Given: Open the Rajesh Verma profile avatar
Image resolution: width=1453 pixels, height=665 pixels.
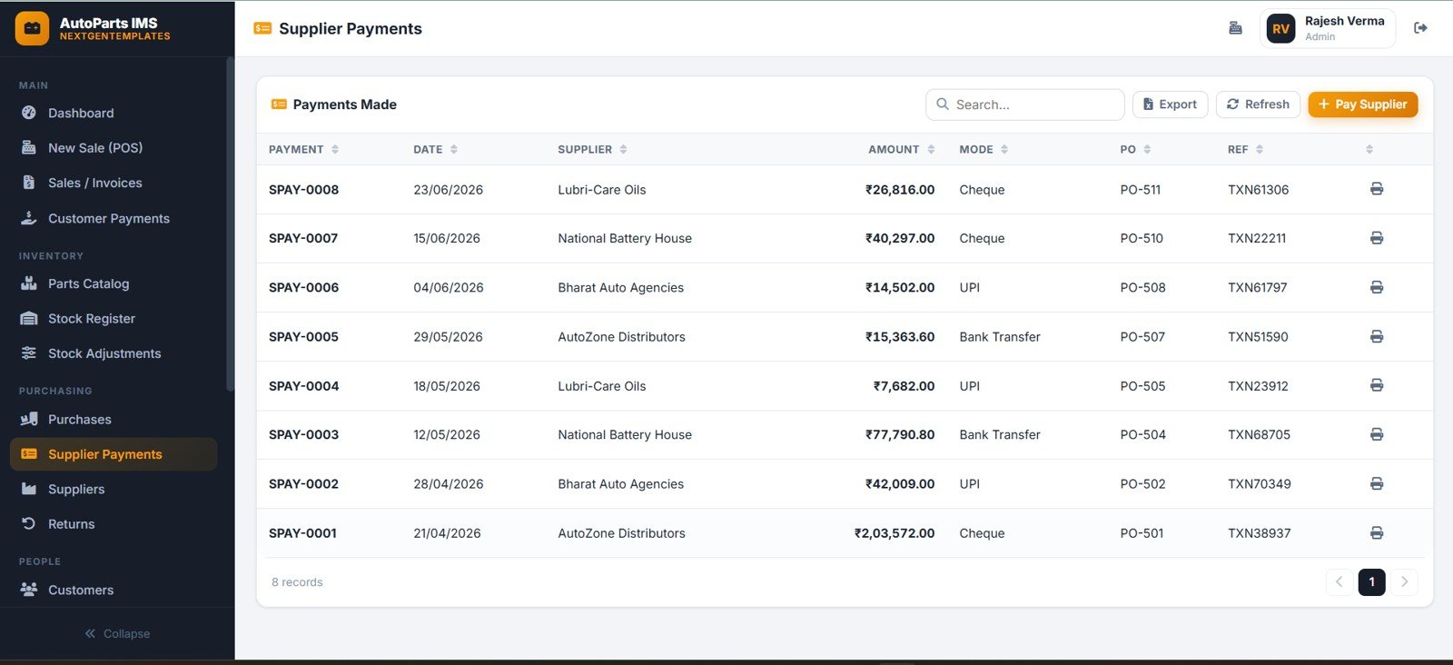Looking at the screenshot, I should pos(1280,28).
